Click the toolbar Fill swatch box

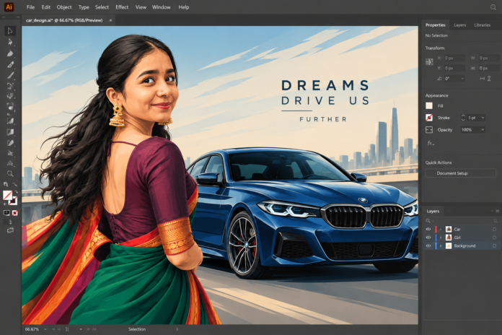[x=7, y=195]
